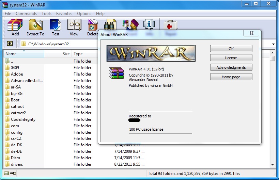Click the WinRAR books icon in About dialog
279x180 pixels.
(x=117, y=73)
